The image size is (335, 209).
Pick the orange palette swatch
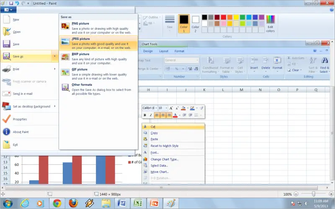click(230, 17)
